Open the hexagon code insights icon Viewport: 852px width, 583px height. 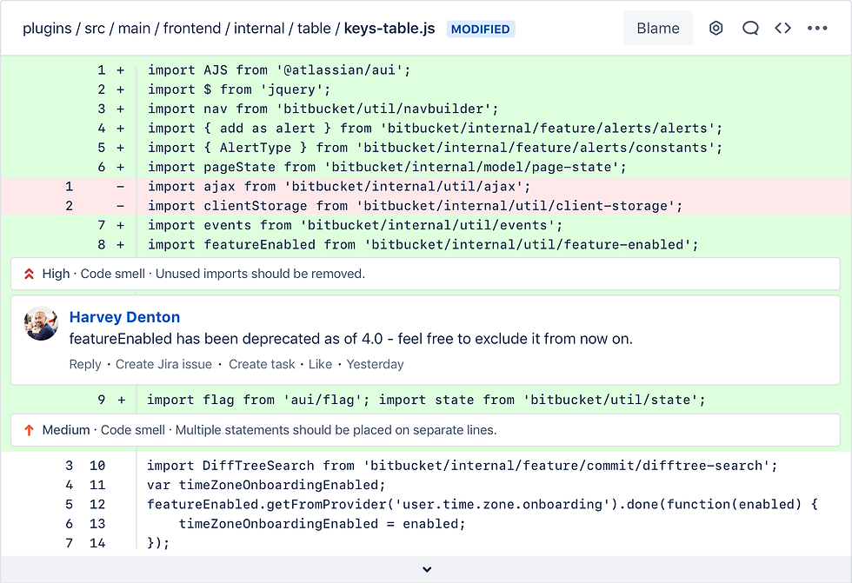[x=716, y=28]
